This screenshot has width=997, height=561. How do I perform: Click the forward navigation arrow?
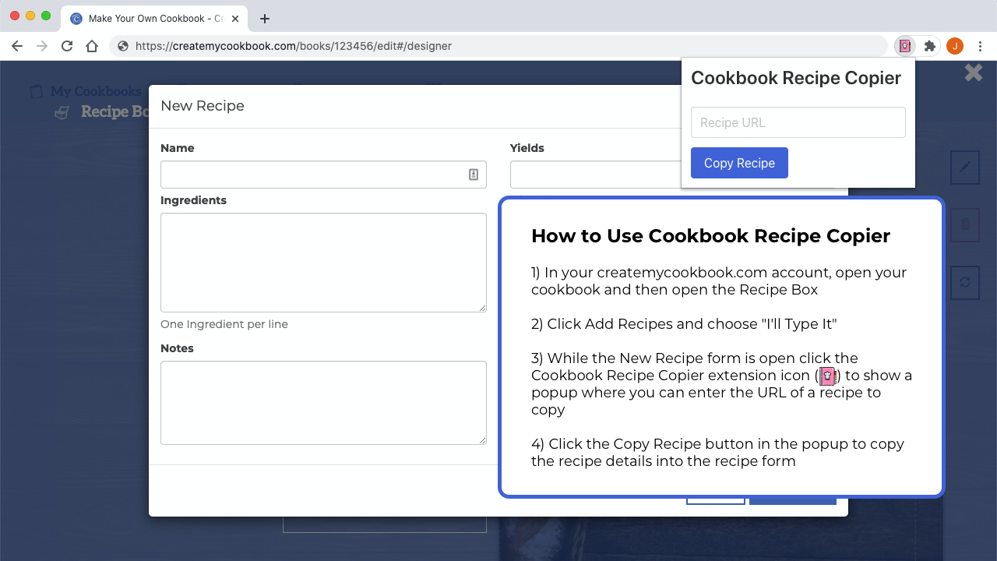41,45
